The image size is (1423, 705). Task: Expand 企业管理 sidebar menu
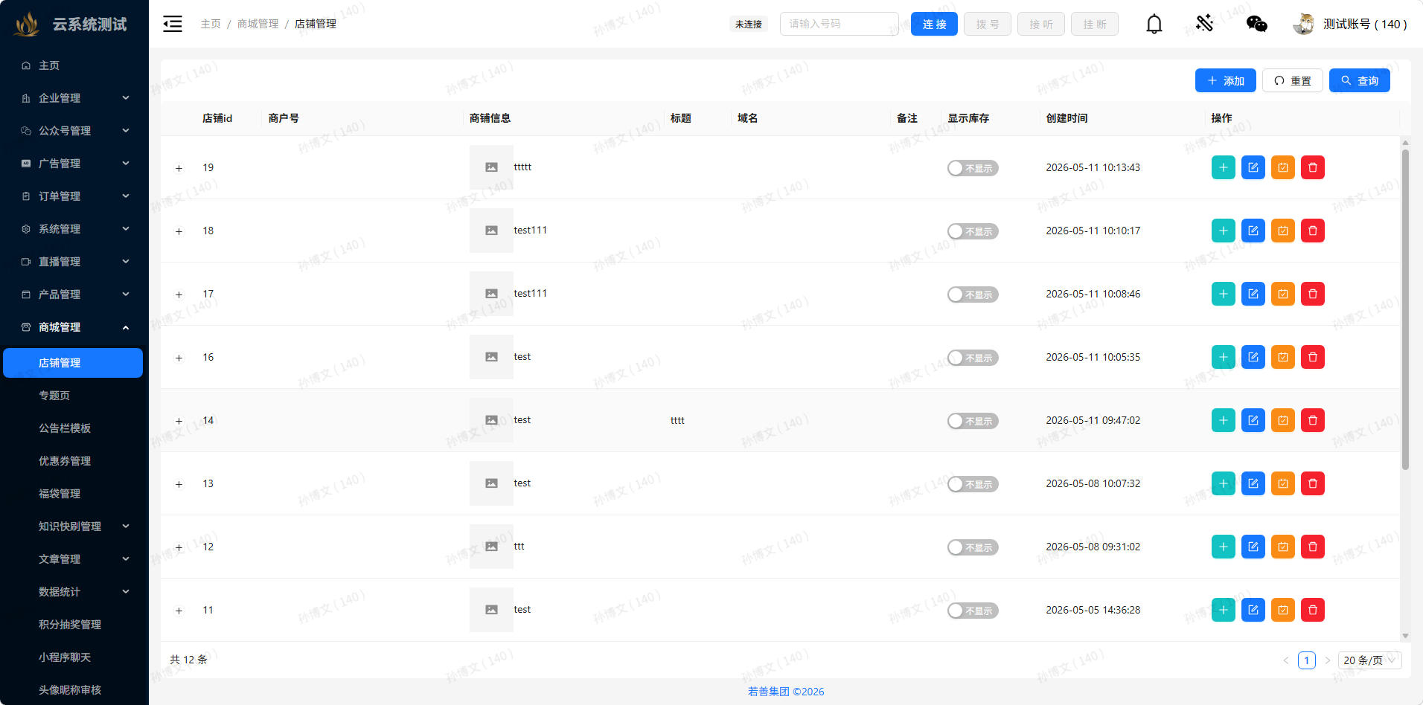pos(74,98)
